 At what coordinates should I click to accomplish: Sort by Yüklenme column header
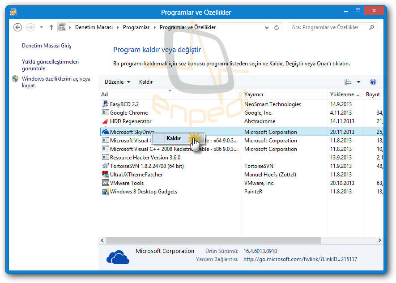click(x=345, y=94)
